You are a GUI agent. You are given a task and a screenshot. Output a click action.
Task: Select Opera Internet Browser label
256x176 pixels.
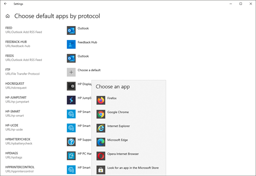click(x=123, y=154)
